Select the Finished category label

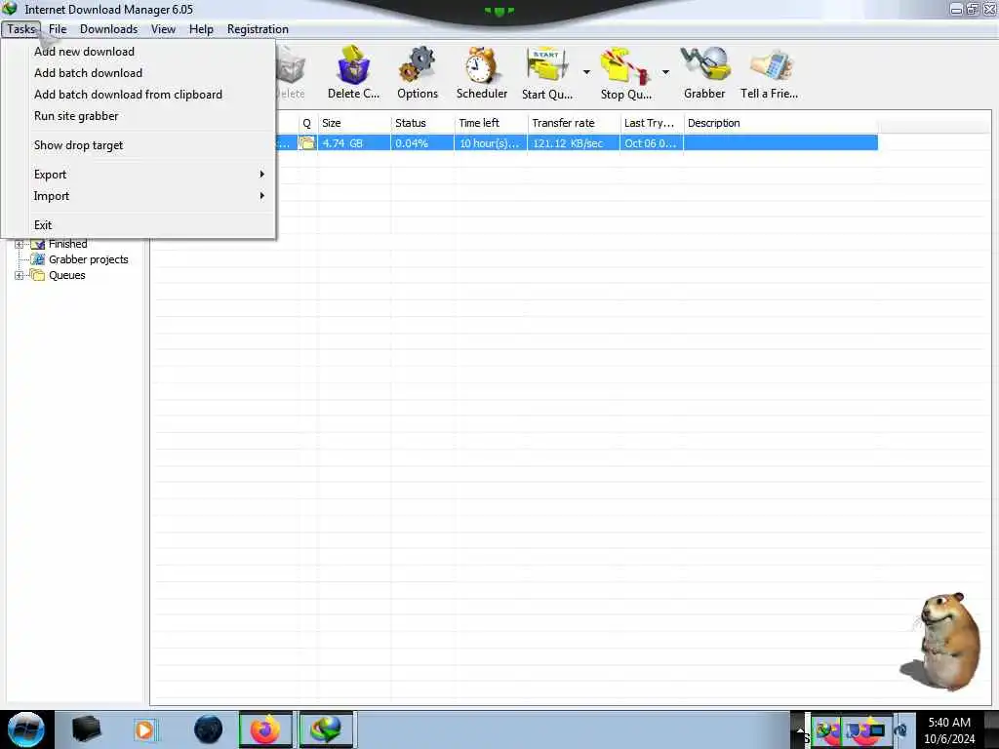[x=67, y=244]
